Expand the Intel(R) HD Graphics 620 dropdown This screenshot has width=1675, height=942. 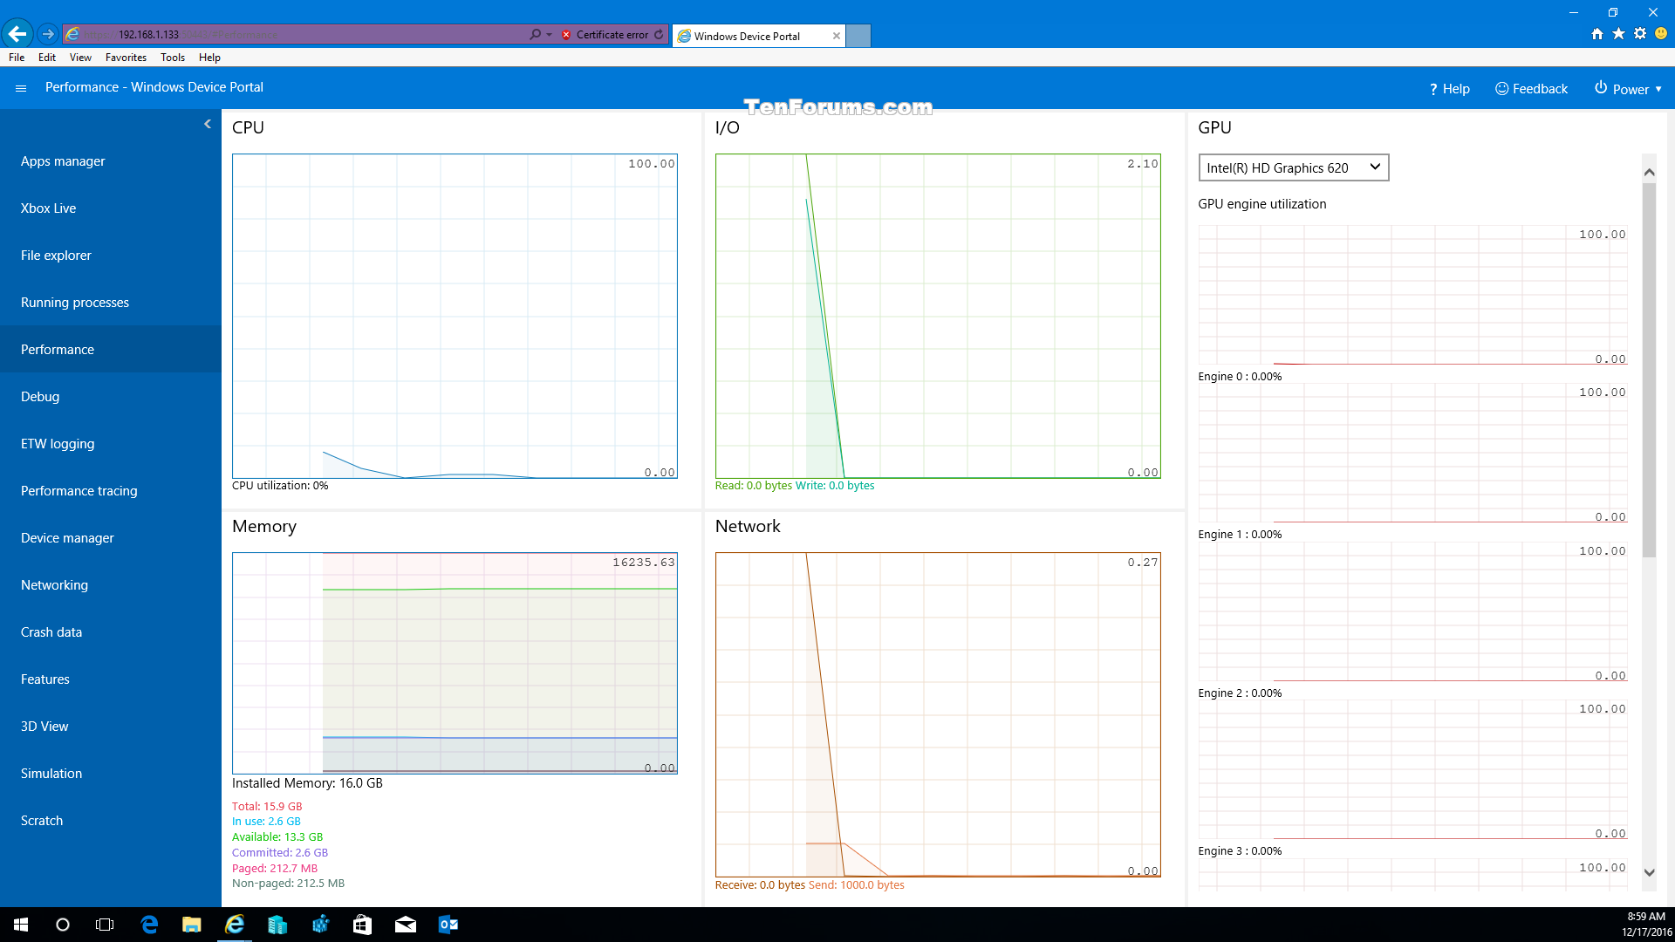[1294, 167]
